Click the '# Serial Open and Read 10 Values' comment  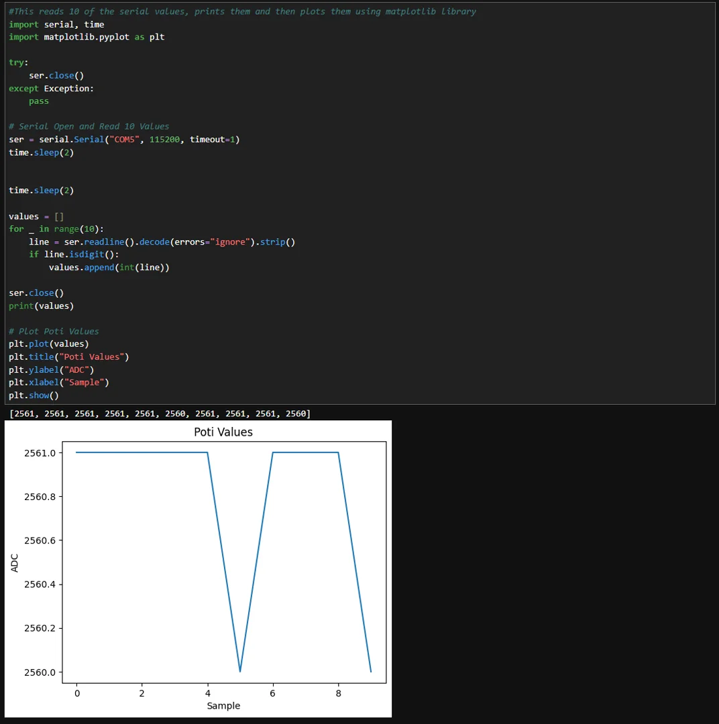tap(89, 127)
